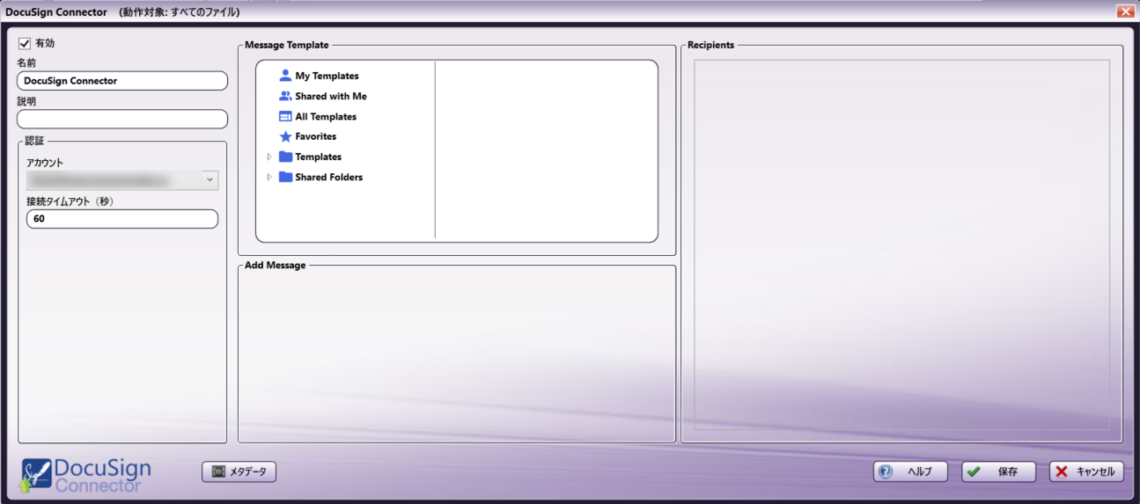Click the green checkmark icon on 保存

pos(974,471)
